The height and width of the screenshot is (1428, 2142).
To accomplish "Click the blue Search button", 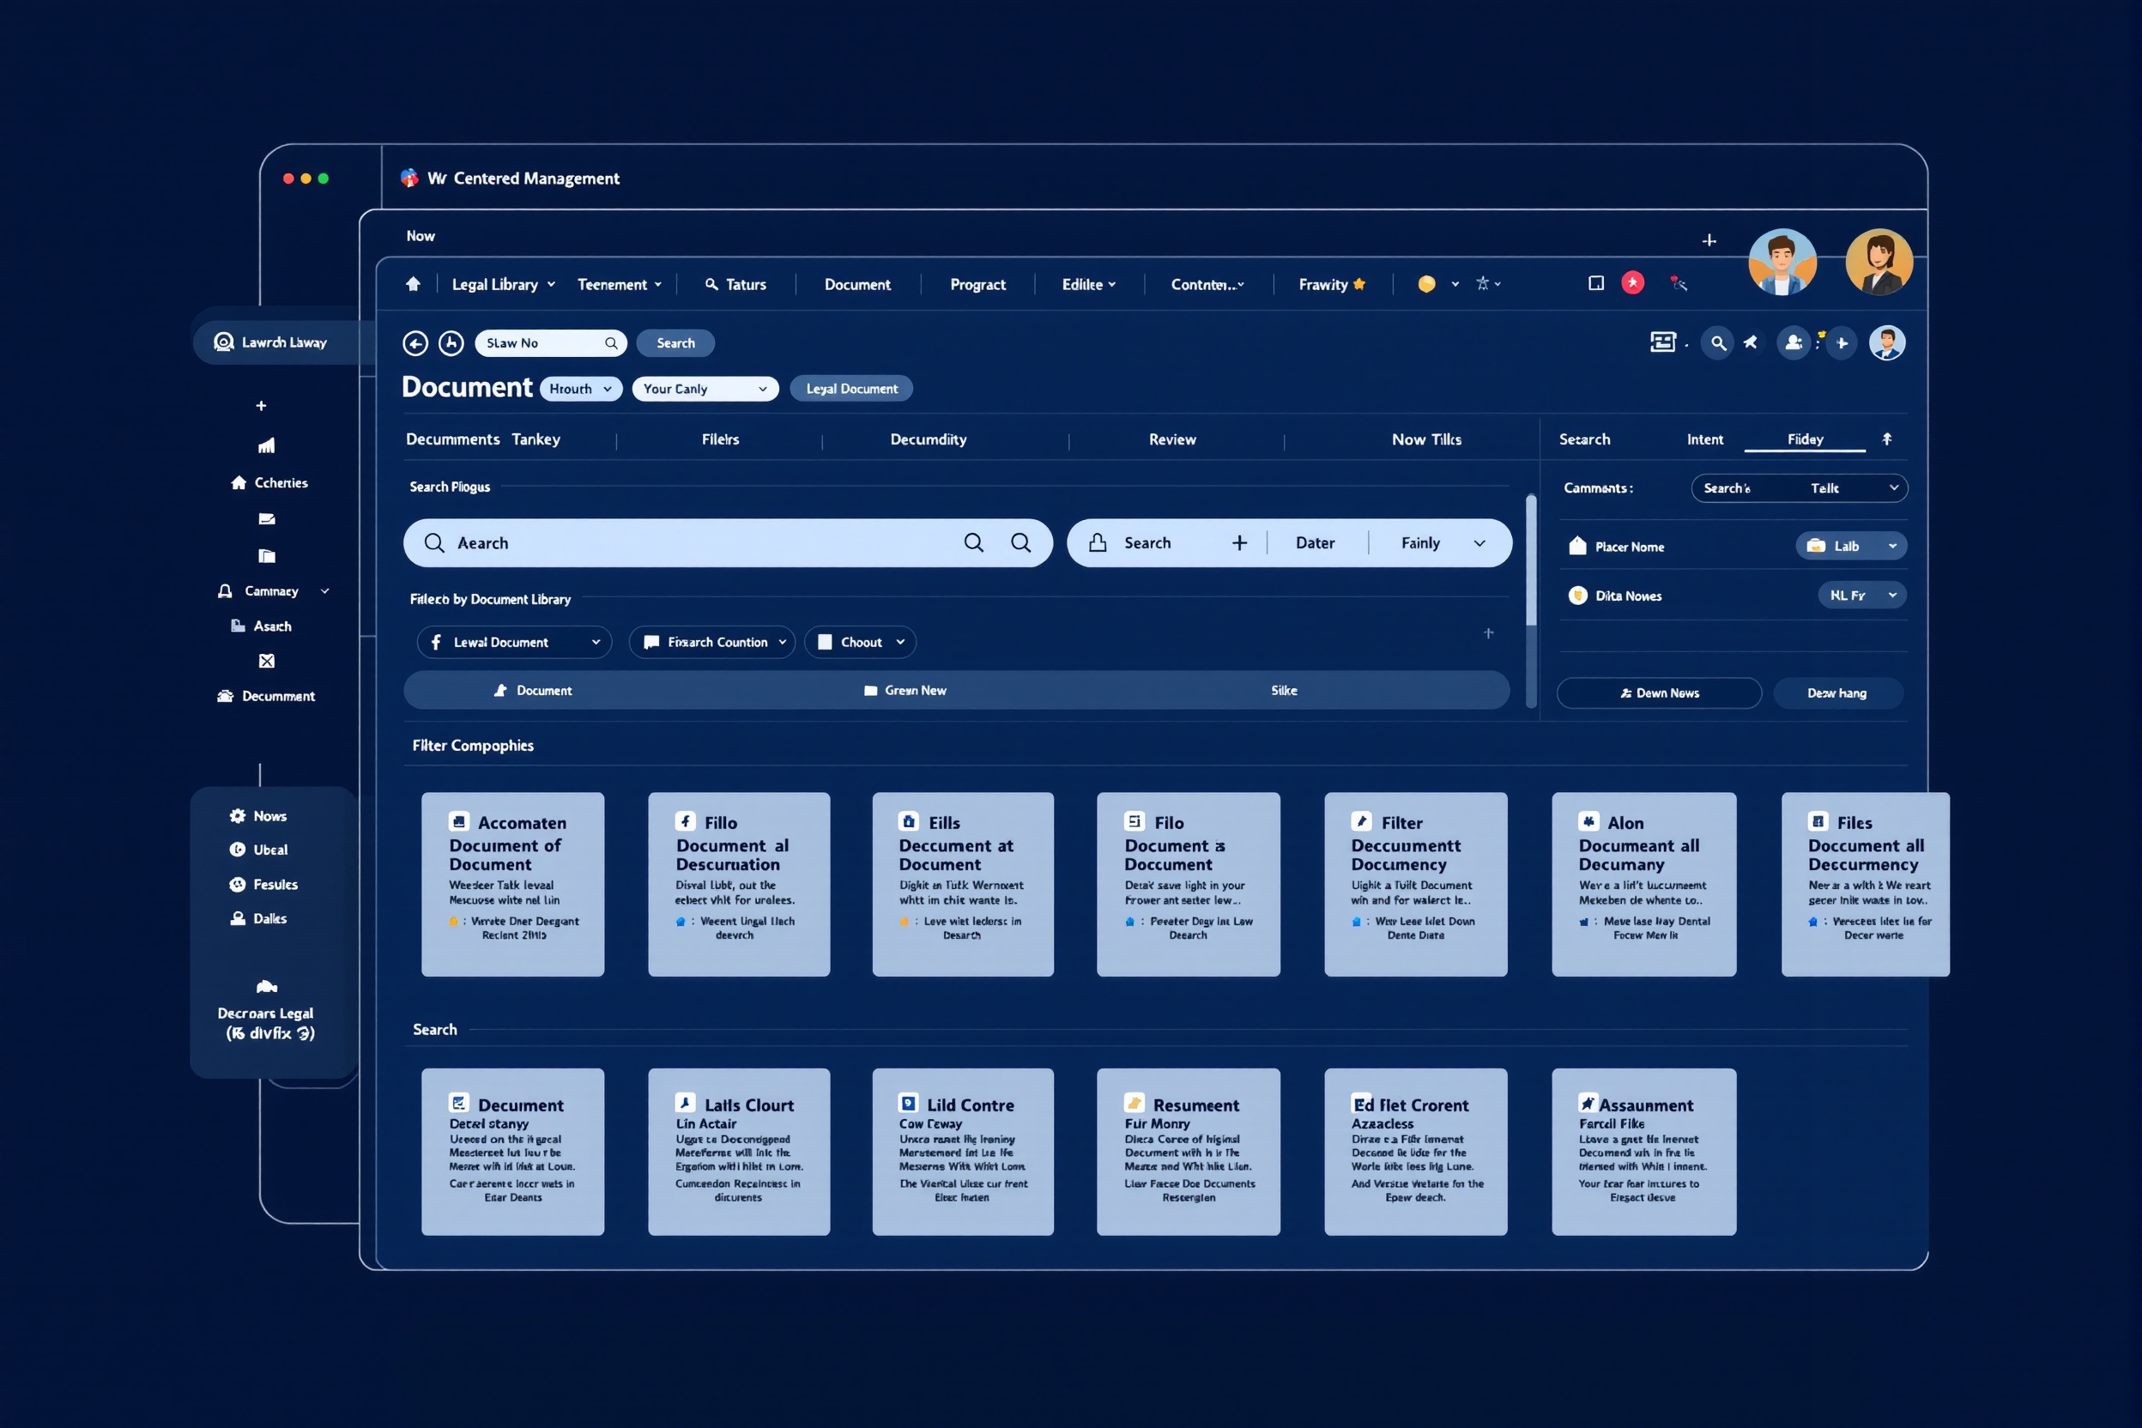I will pyautogui.click(x=675, y=343).
